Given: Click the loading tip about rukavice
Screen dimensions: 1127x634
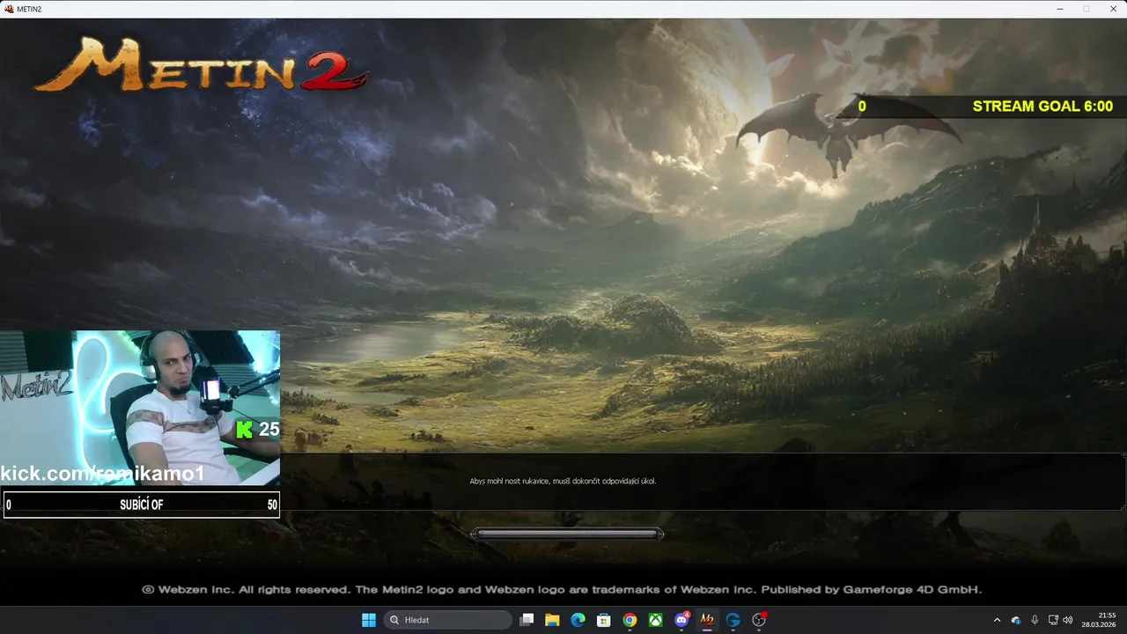Looking at the screenshot, I should [x=563, y=481].
